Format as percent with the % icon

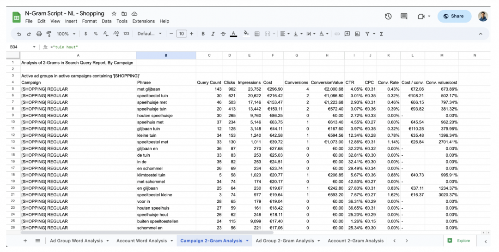coord(96,34)
